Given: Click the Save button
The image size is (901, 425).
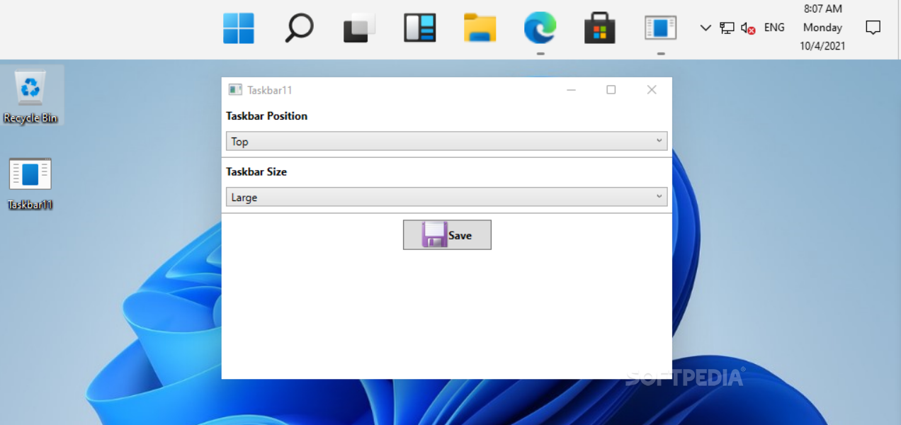Looking at the screenshot, I should click(447, 235).
